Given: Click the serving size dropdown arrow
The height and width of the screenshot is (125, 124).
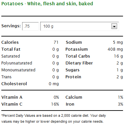Looking at the screenshot, I should 114,26.
